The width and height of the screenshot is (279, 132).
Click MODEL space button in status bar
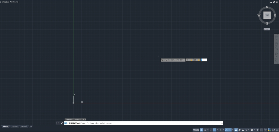pos(196,130)
